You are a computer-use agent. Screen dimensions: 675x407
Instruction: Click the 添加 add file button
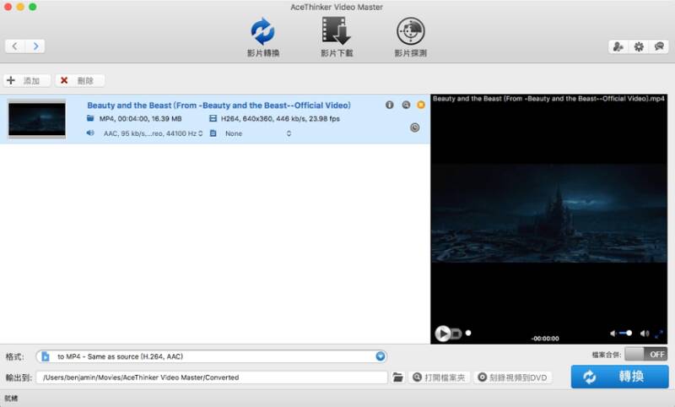tap(27, 80)
